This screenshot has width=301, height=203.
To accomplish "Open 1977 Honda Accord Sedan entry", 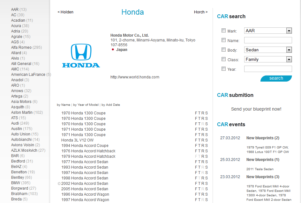I will click(85, 162).
